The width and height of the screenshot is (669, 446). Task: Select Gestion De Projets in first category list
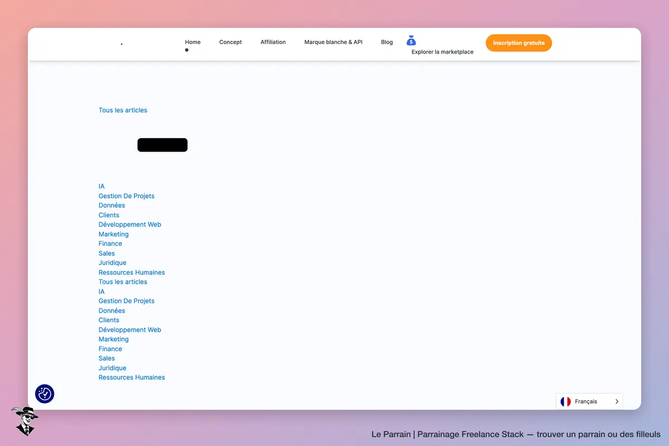coord(127,196)
